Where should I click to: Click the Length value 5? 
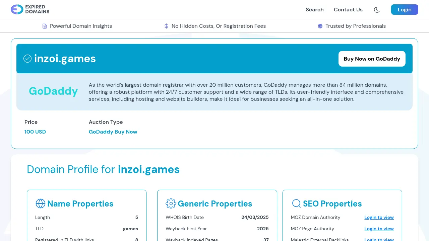(137, 217)
